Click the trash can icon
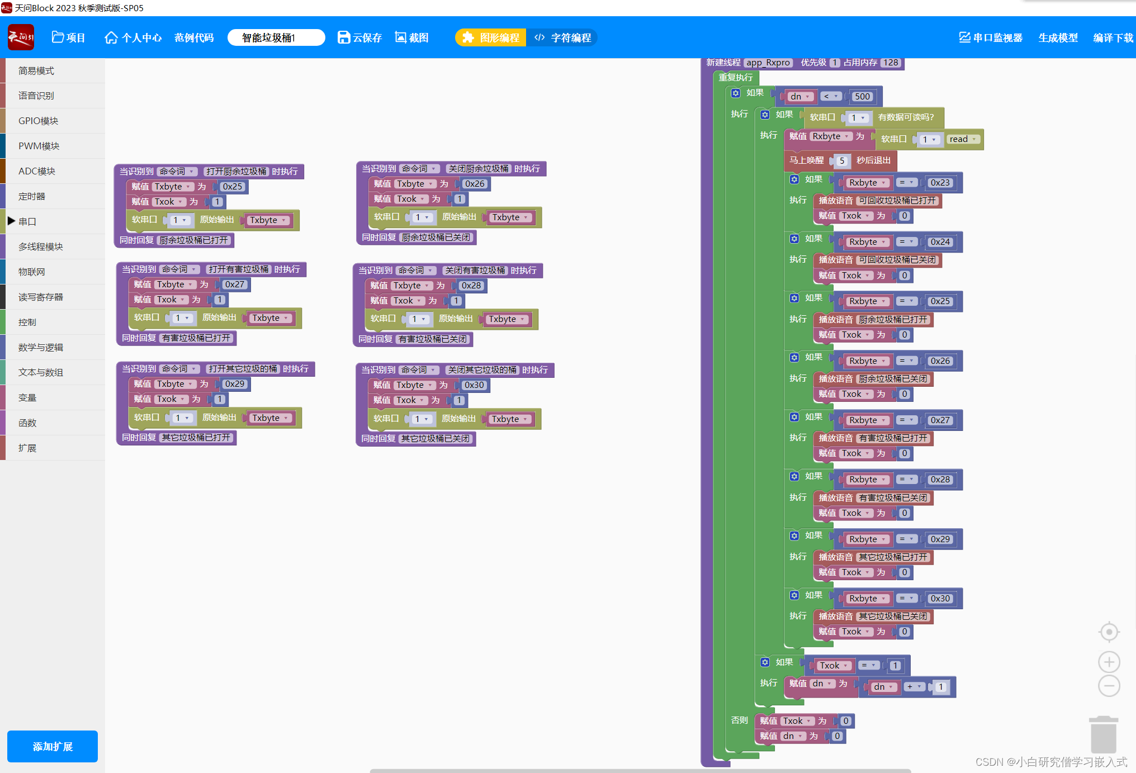This screenshot has height=773, width=1136. 1103,735
